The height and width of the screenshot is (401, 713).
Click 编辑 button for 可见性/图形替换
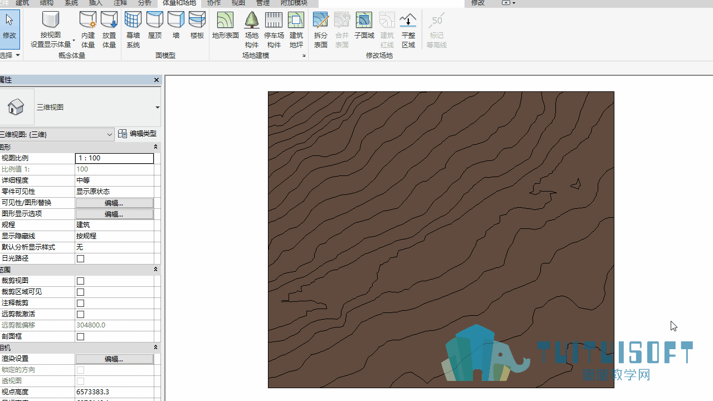114,203
